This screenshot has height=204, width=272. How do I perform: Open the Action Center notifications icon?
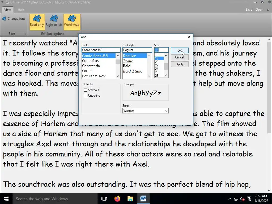[x=249, y=199]
